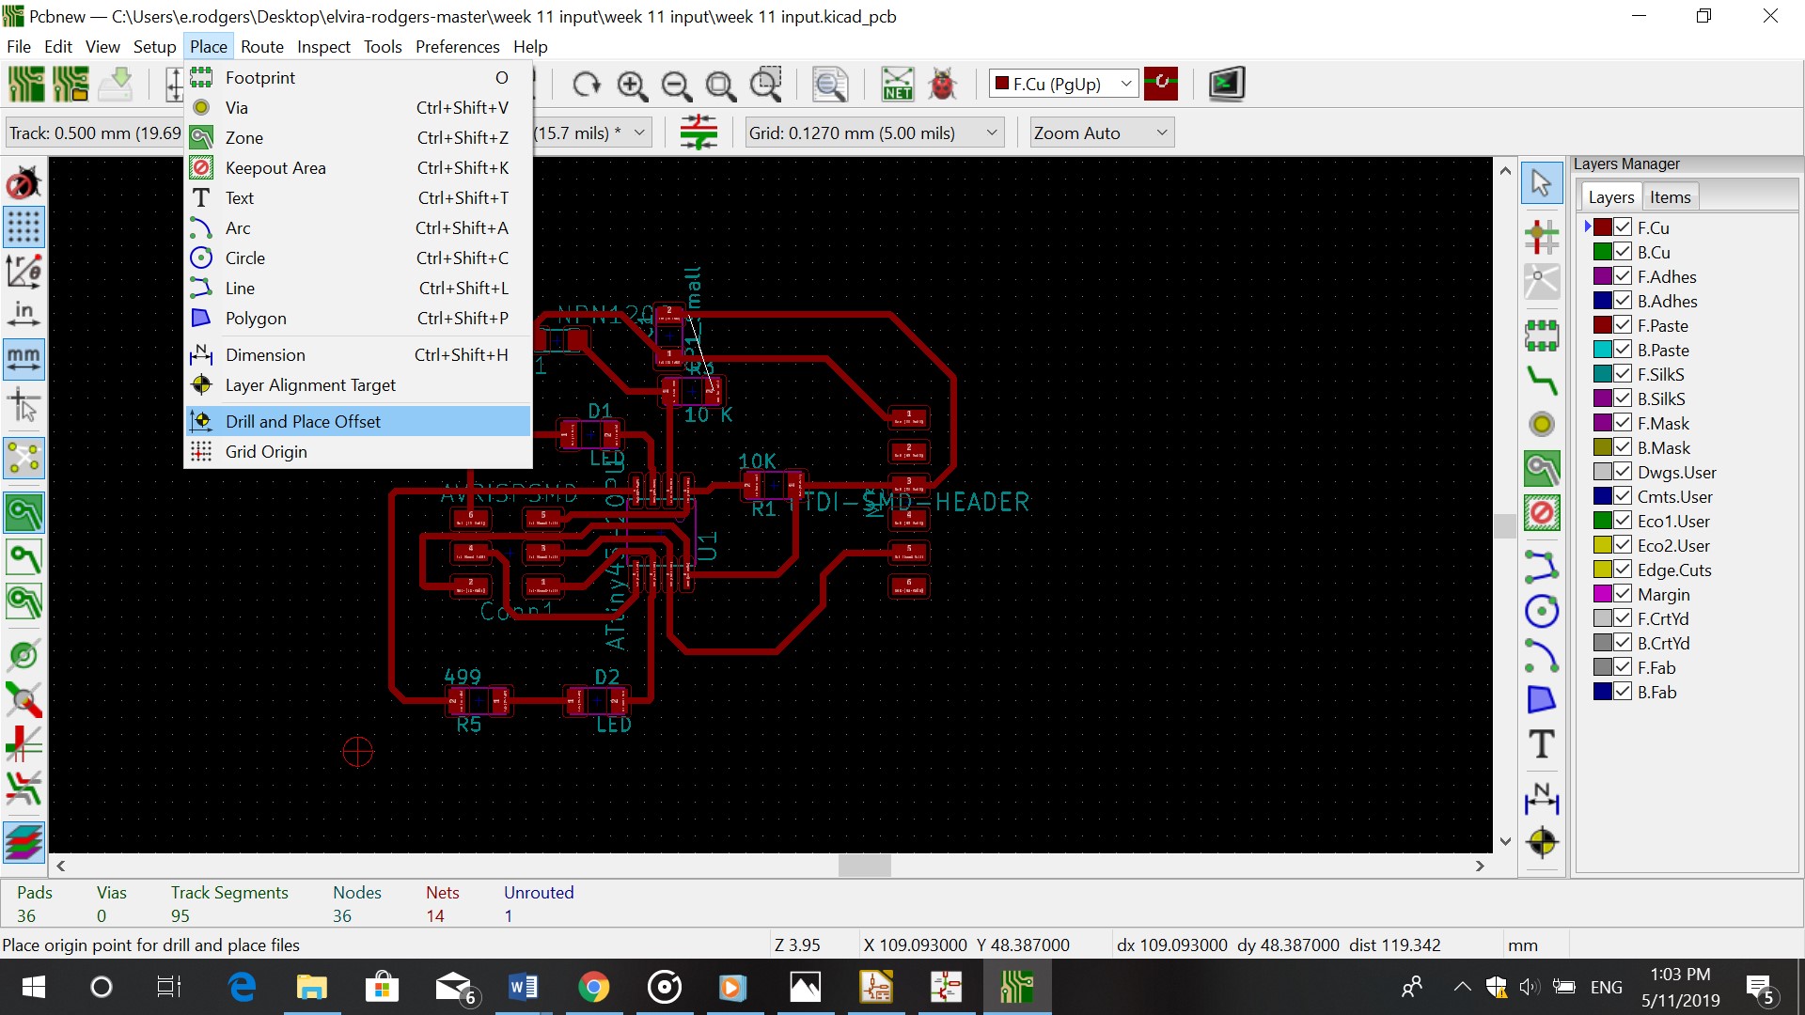This screenshot has width=1805, height=1015.
Task: Uncheck the B.Cu layer visibility checkbox
Action: tap(1623, 252)
